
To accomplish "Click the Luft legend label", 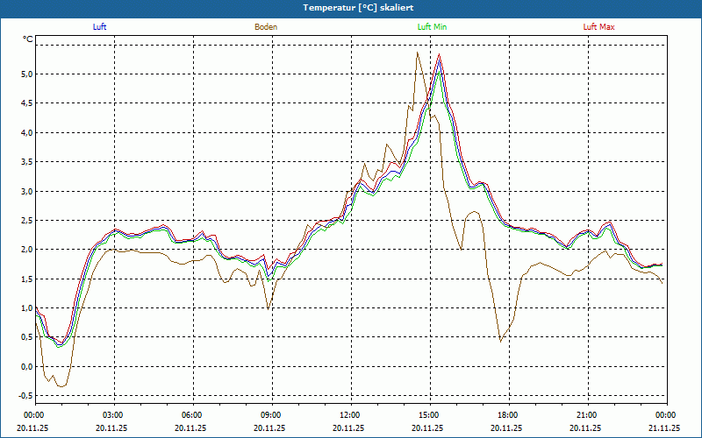I will 99,26.
